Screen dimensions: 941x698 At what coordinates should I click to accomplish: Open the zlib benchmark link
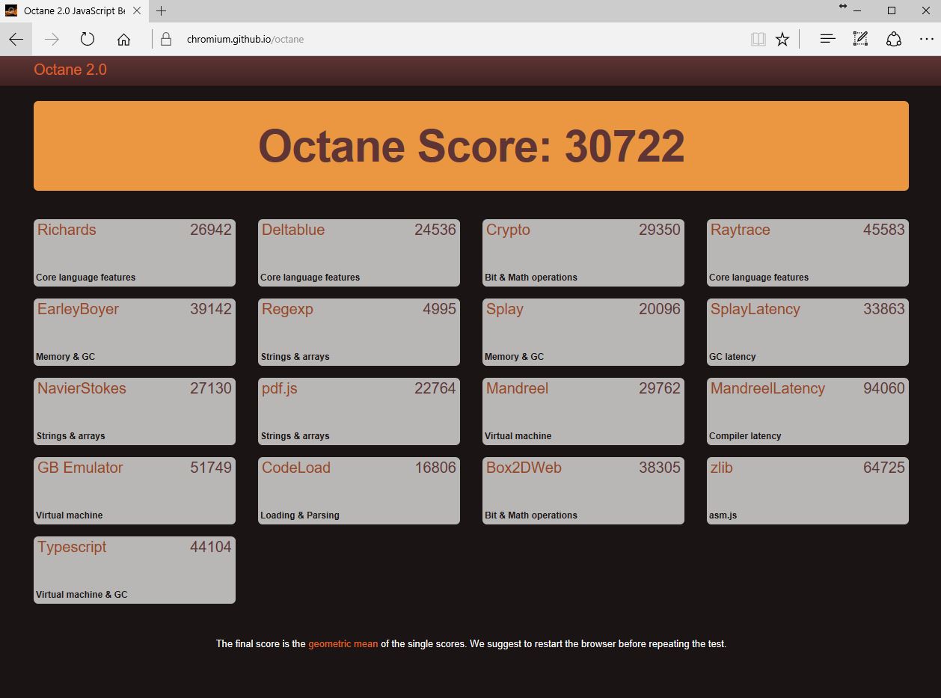pos(722,468)
